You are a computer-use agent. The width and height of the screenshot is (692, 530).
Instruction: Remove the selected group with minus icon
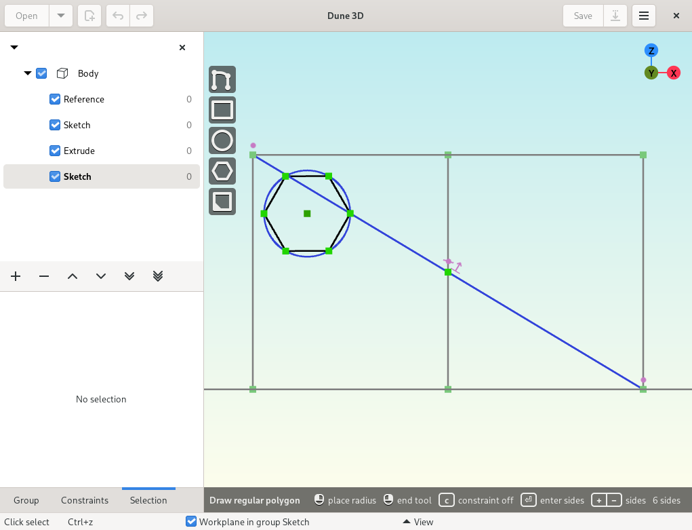tap(44, 276)
